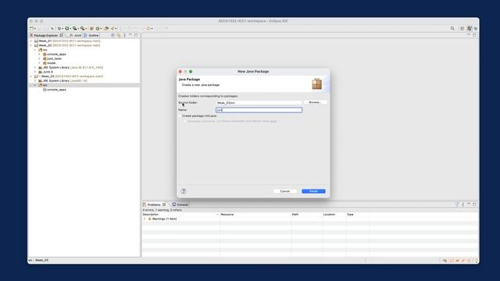The height and width of the screenshot is (281, 500).
Task: Expand JRE System Library [Java SE 8]
Action: pyautogui.click(x=35, y=68)
